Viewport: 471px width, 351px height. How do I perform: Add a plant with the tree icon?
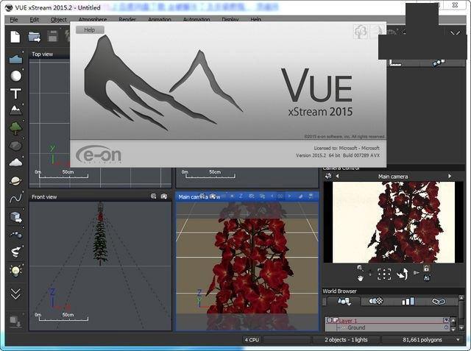15,128
